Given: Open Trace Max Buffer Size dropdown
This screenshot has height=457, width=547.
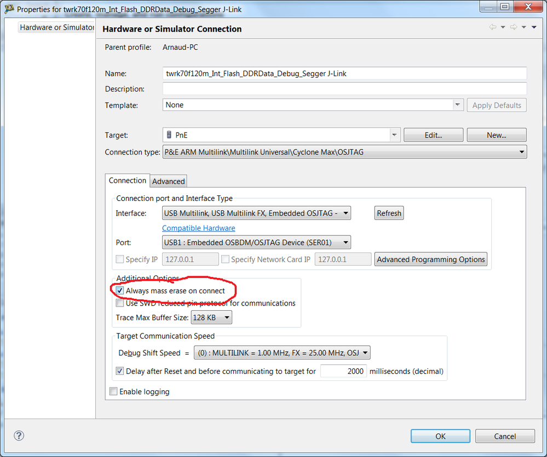Looking at the screenshot, I should [x=211, y=317].
